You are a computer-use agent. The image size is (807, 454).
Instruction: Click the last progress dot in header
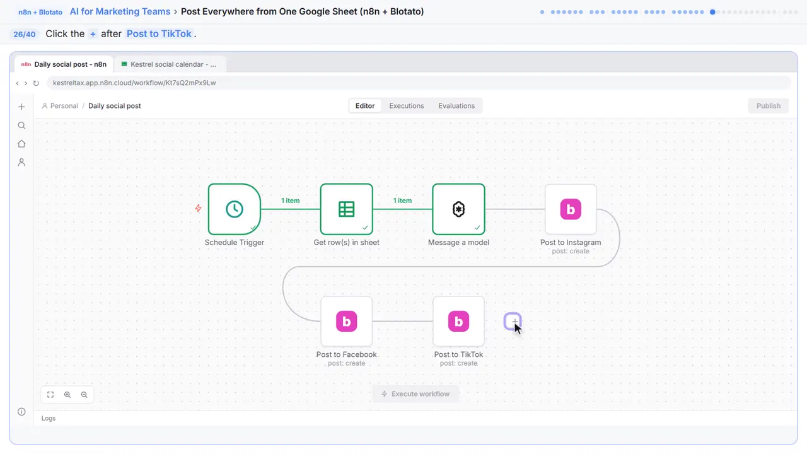[x=794, y=12]
